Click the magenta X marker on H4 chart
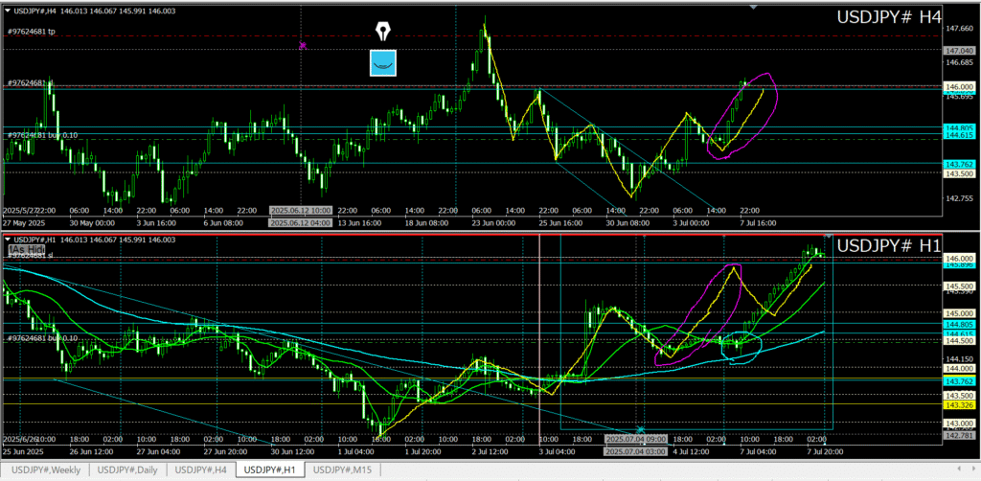981x481 pixels. pos(303,45)
